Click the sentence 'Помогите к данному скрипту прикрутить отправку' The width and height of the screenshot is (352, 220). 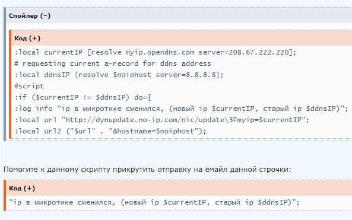point(147,170)
